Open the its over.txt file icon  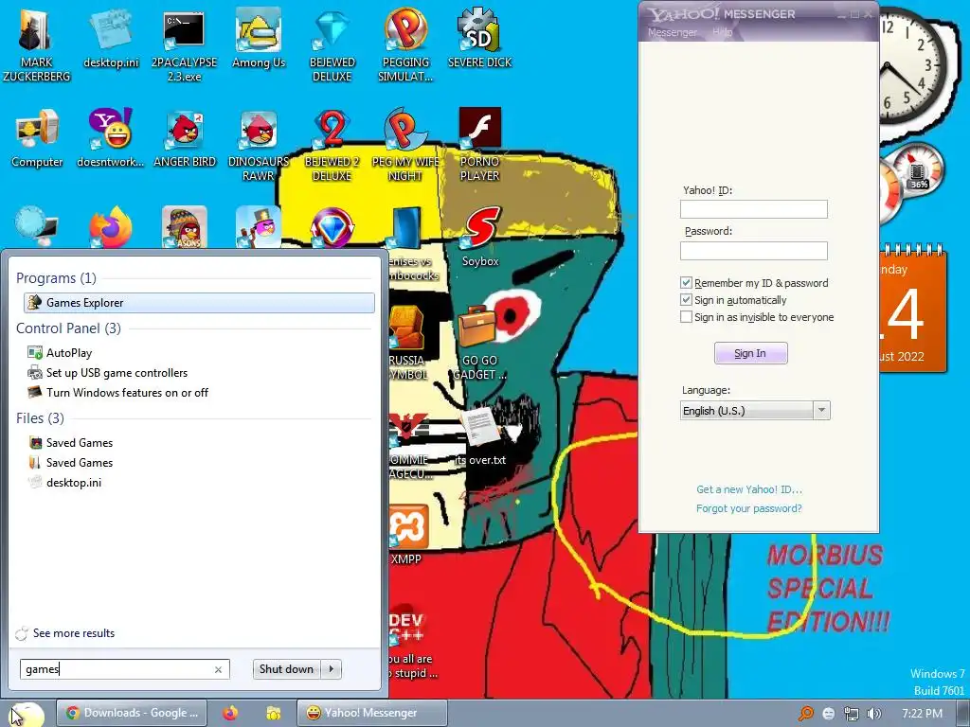[480, 435]
